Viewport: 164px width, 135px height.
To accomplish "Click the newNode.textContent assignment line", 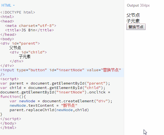I will 44,106.
